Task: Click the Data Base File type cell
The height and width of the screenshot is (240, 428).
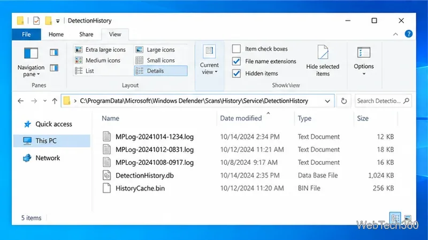Action: [x=318, y=175]
